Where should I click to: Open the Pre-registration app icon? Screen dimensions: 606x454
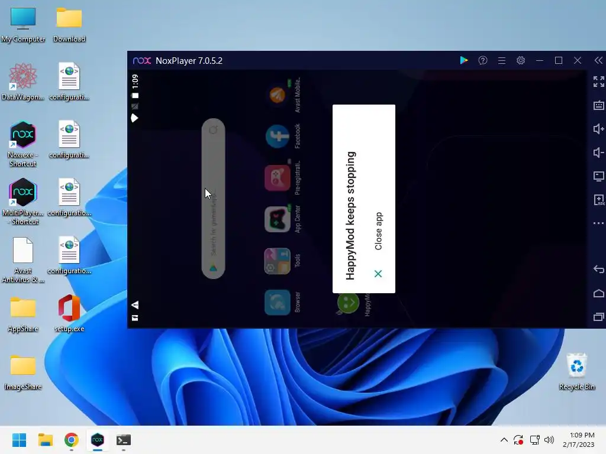pyautogui.click(x=278, y=178)
